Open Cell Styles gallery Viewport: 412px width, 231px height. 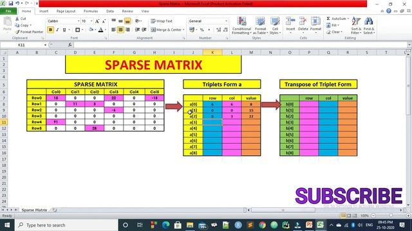click(275, 26)
